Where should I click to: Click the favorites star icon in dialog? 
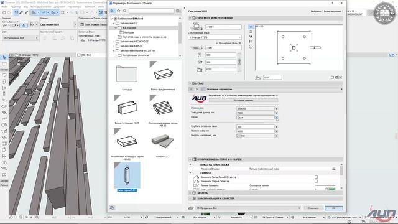[119, 11]
